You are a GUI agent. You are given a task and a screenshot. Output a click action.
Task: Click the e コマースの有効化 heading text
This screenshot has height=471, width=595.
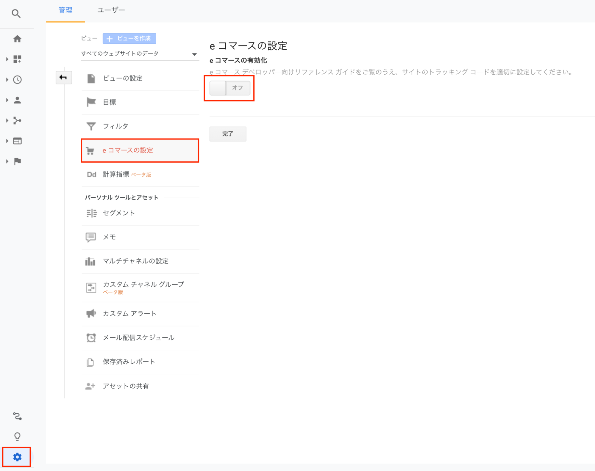tap(238, 60)
